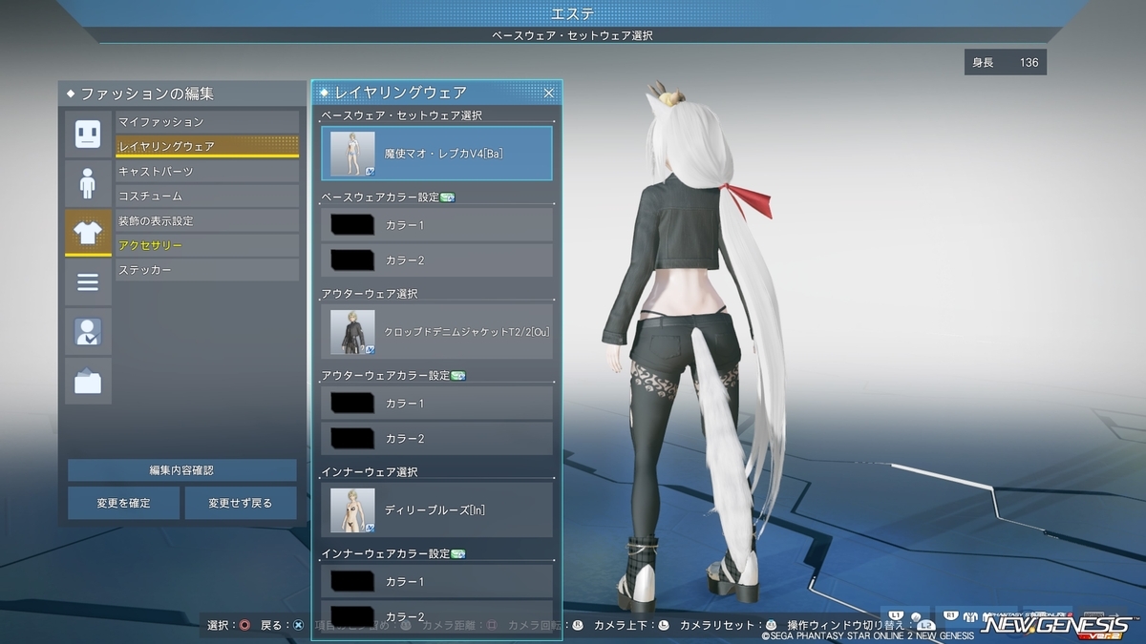Open ステッカー menu item
This screenshot has height=644, width=1146.
coord(207,271)
